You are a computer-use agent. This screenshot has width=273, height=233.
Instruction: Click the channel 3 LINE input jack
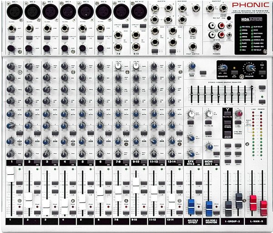click(x=47, y=28)
